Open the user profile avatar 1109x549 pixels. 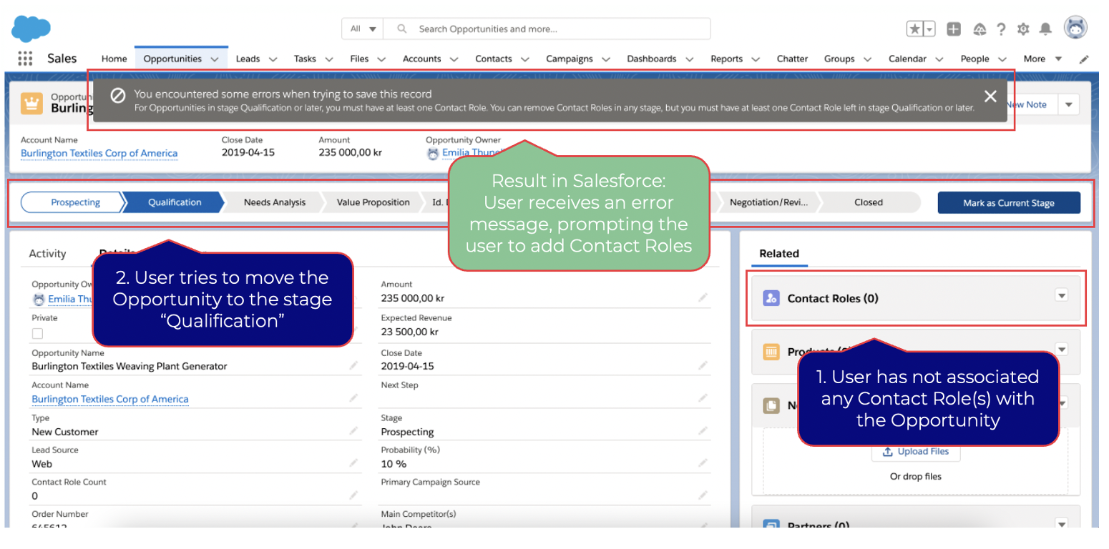(1075, 28)
